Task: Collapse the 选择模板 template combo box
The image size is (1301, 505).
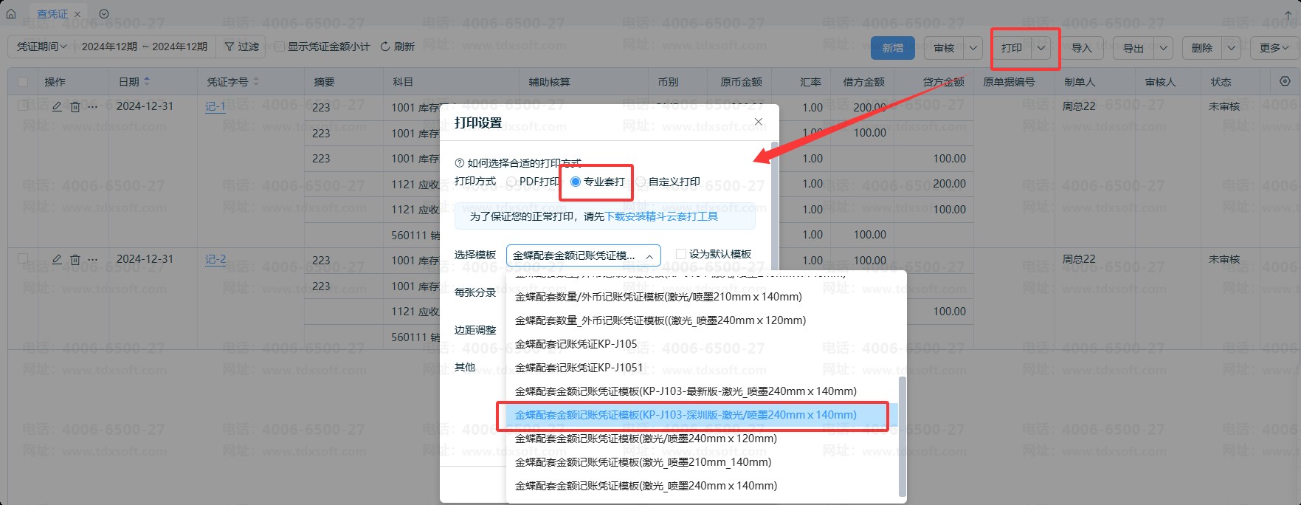Action: tap(649, 256)
